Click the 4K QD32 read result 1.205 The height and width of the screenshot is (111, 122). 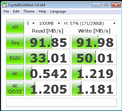point(48,89)
